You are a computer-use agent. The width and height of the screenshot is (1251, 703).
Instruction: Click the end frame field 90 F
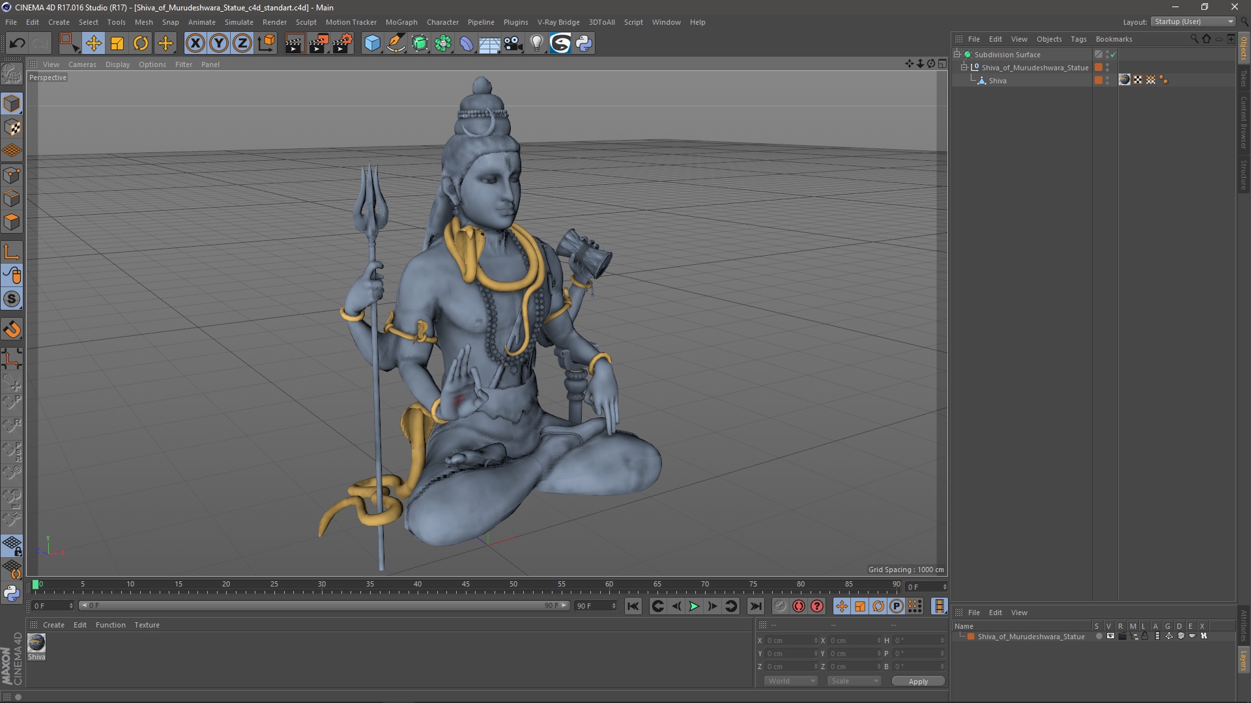tap(596, 606)
